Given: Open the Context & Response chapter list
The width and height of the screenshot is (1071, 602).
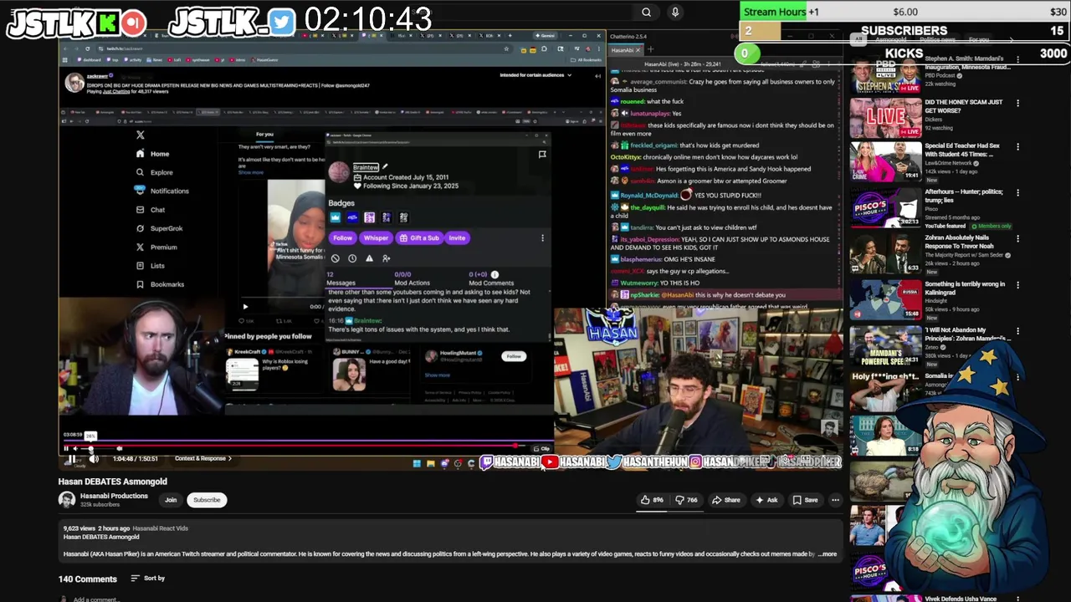Looking at the screenshot, I should point(203,458).
